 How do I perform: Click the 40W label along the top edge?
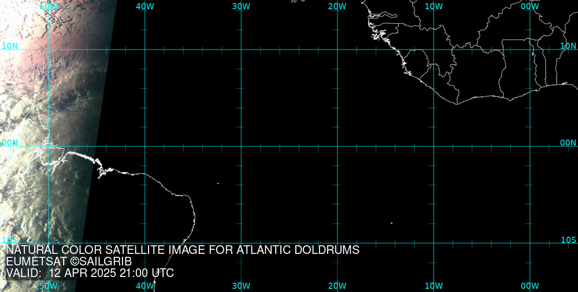click(x=145, y=6)
